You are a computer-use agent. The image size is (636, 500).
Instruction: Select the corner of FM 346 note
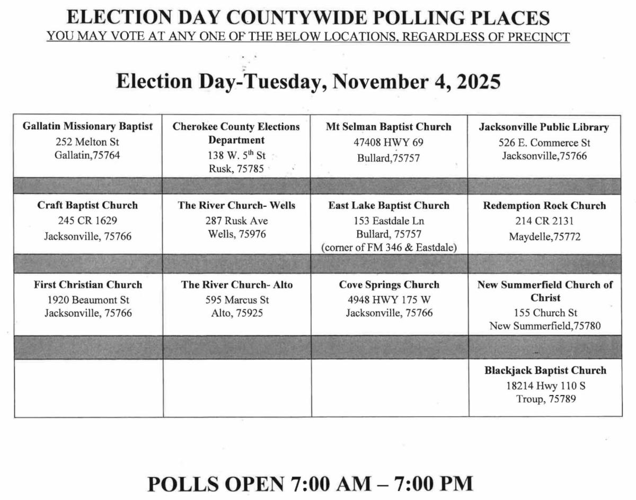(x=388, y=247)
